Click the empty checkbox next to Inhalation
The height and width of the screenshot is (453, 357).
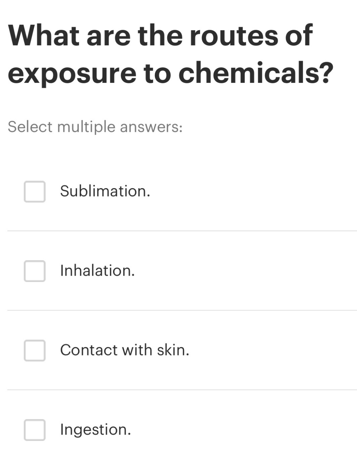click(x=34, y=271)
